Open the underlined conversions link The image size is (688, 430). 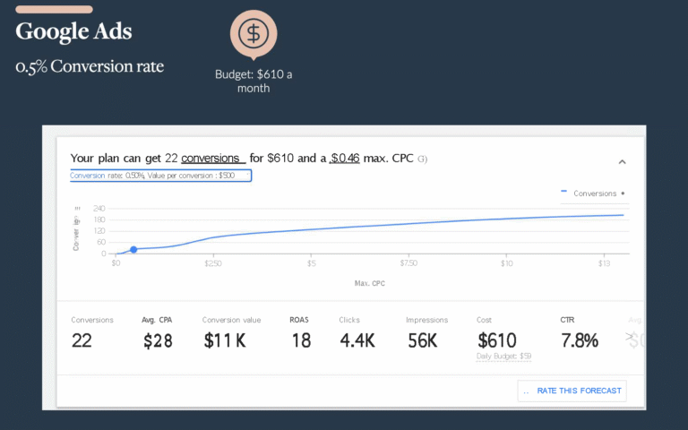point(213,158)
